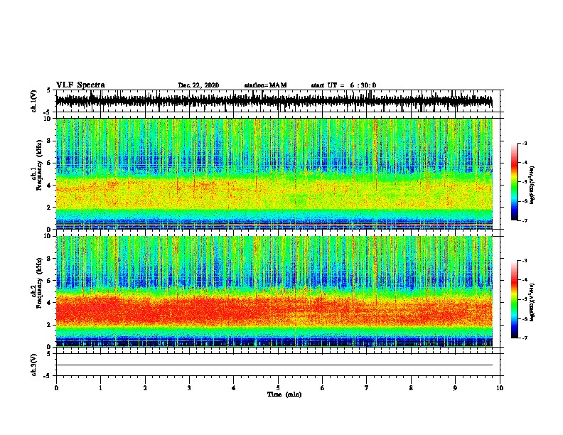Click time axis tick label '5'
This screenshot has height=435, width=563.
(x=278, y=388)
